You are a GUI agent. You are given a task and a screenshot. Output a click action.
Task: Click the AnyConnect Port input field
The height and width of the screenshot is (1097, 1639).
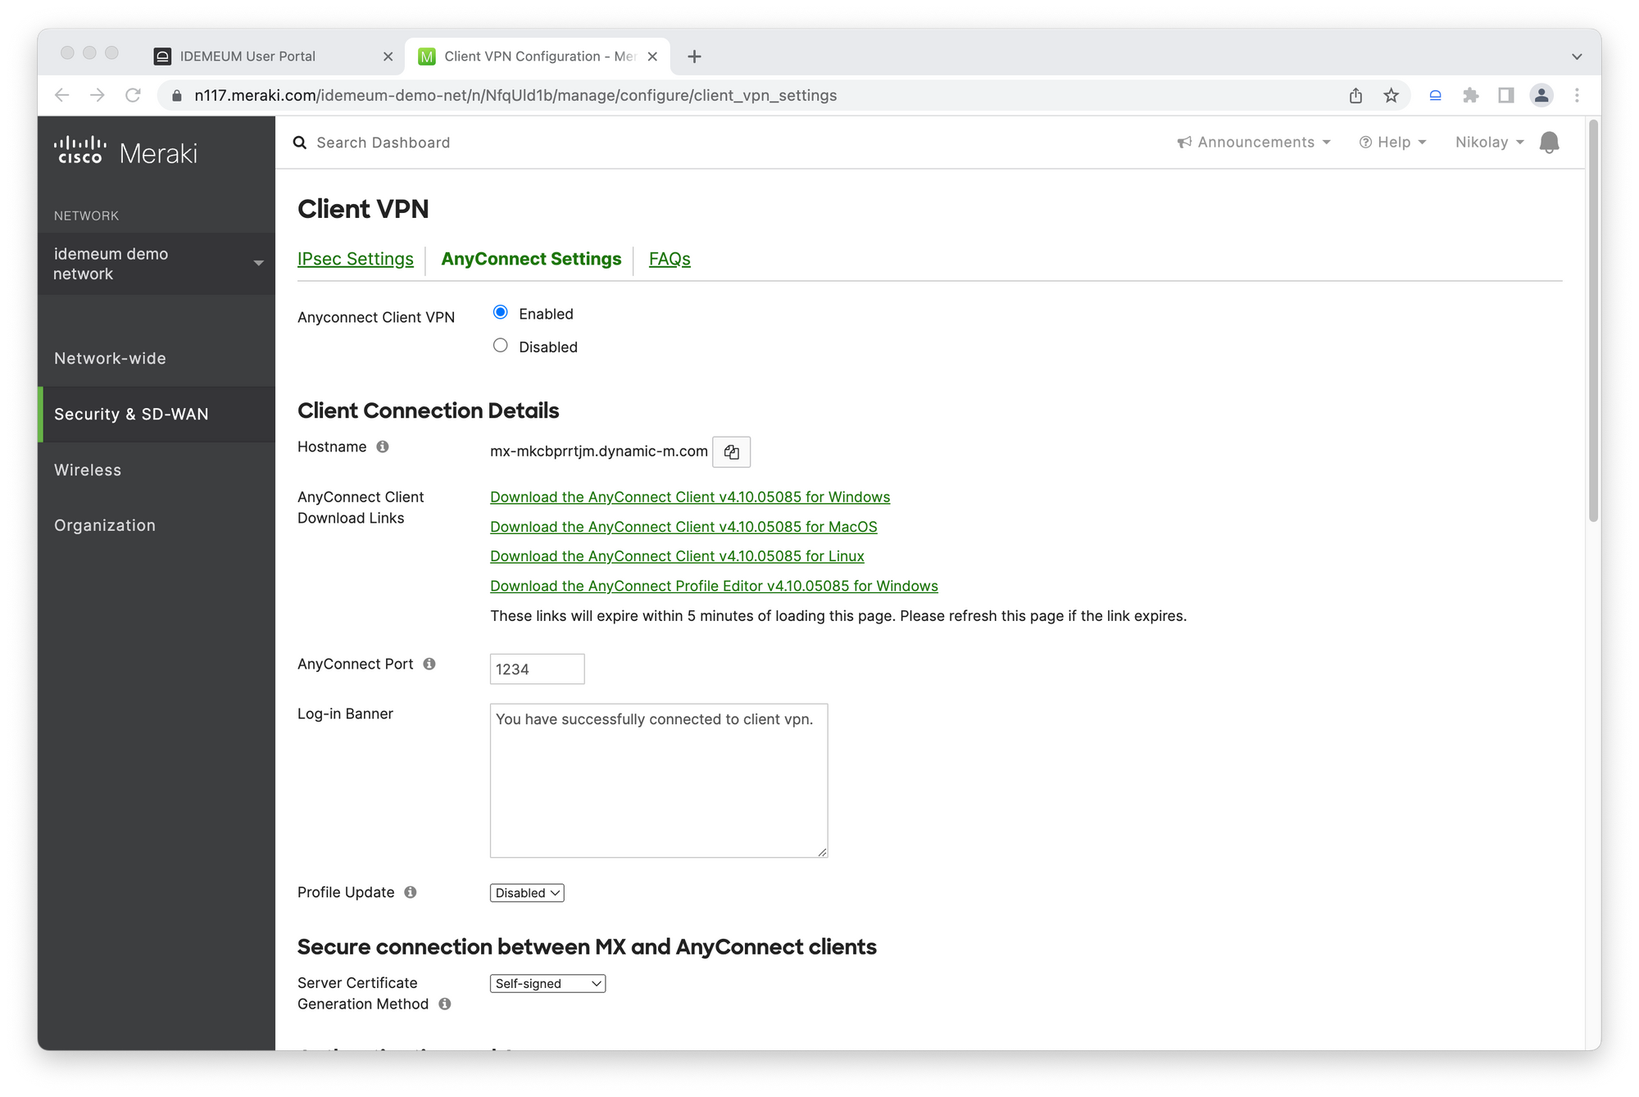[x=537, y=669]
